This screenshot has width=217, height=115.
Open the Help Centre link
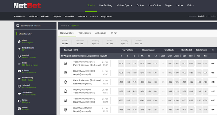[106, 16]
